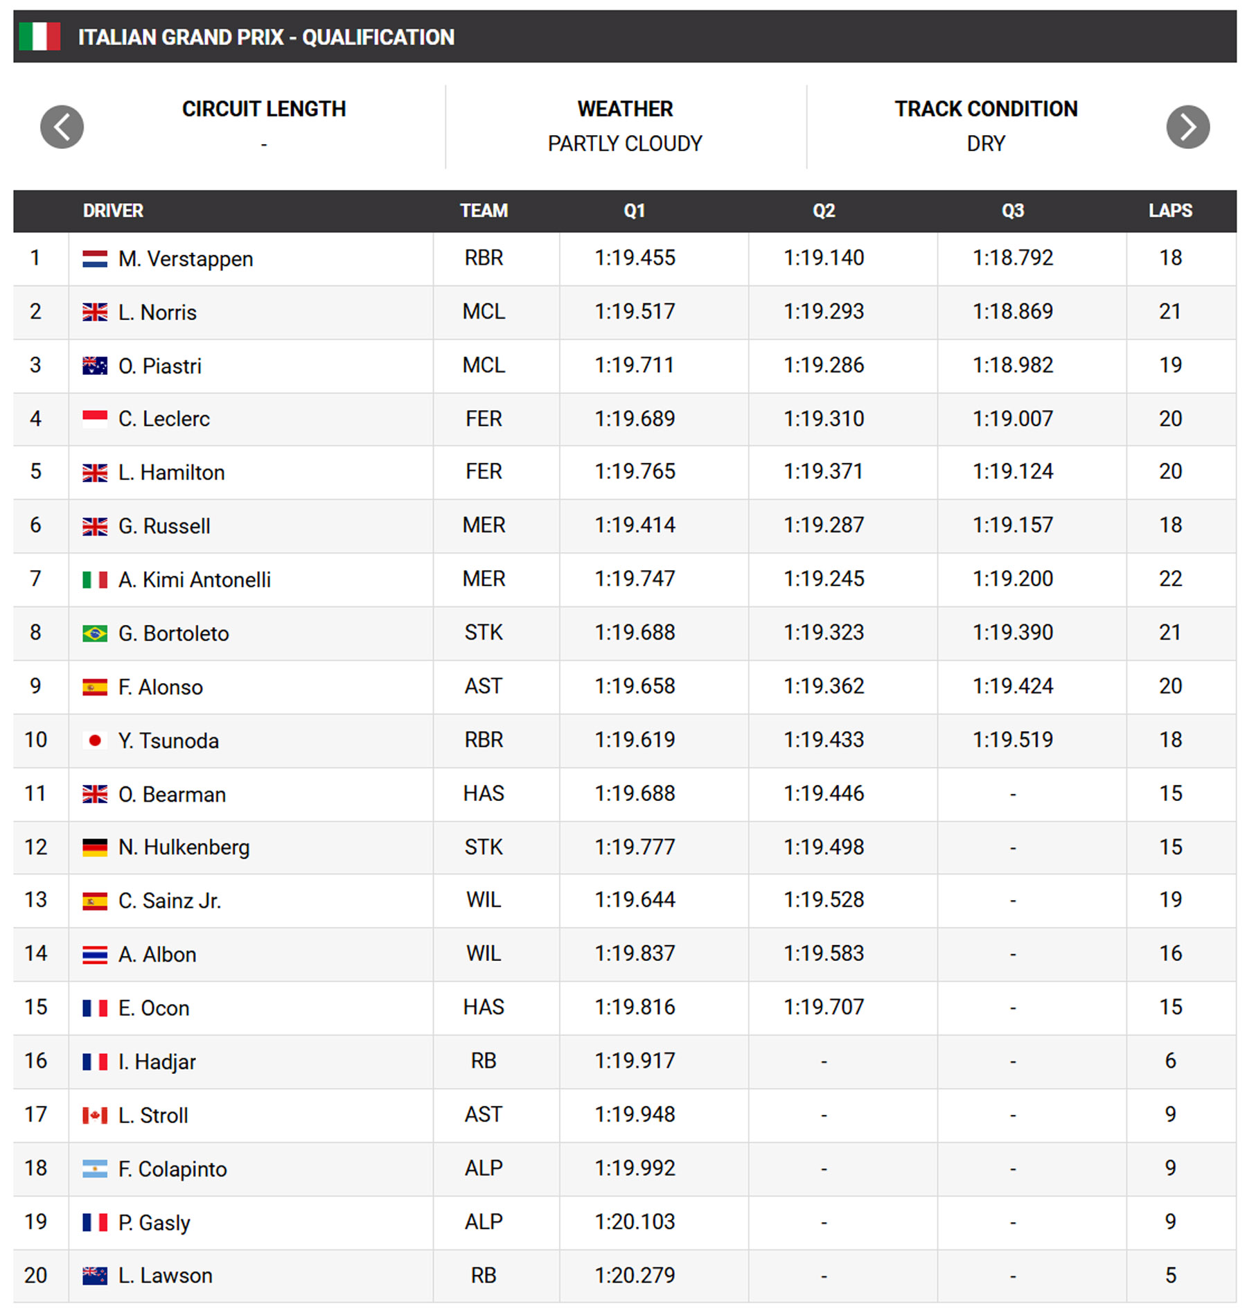The height and width of the screenshot is (1313, 1247).
Task: Click the Italian flag in header
Action: point(39,37)
